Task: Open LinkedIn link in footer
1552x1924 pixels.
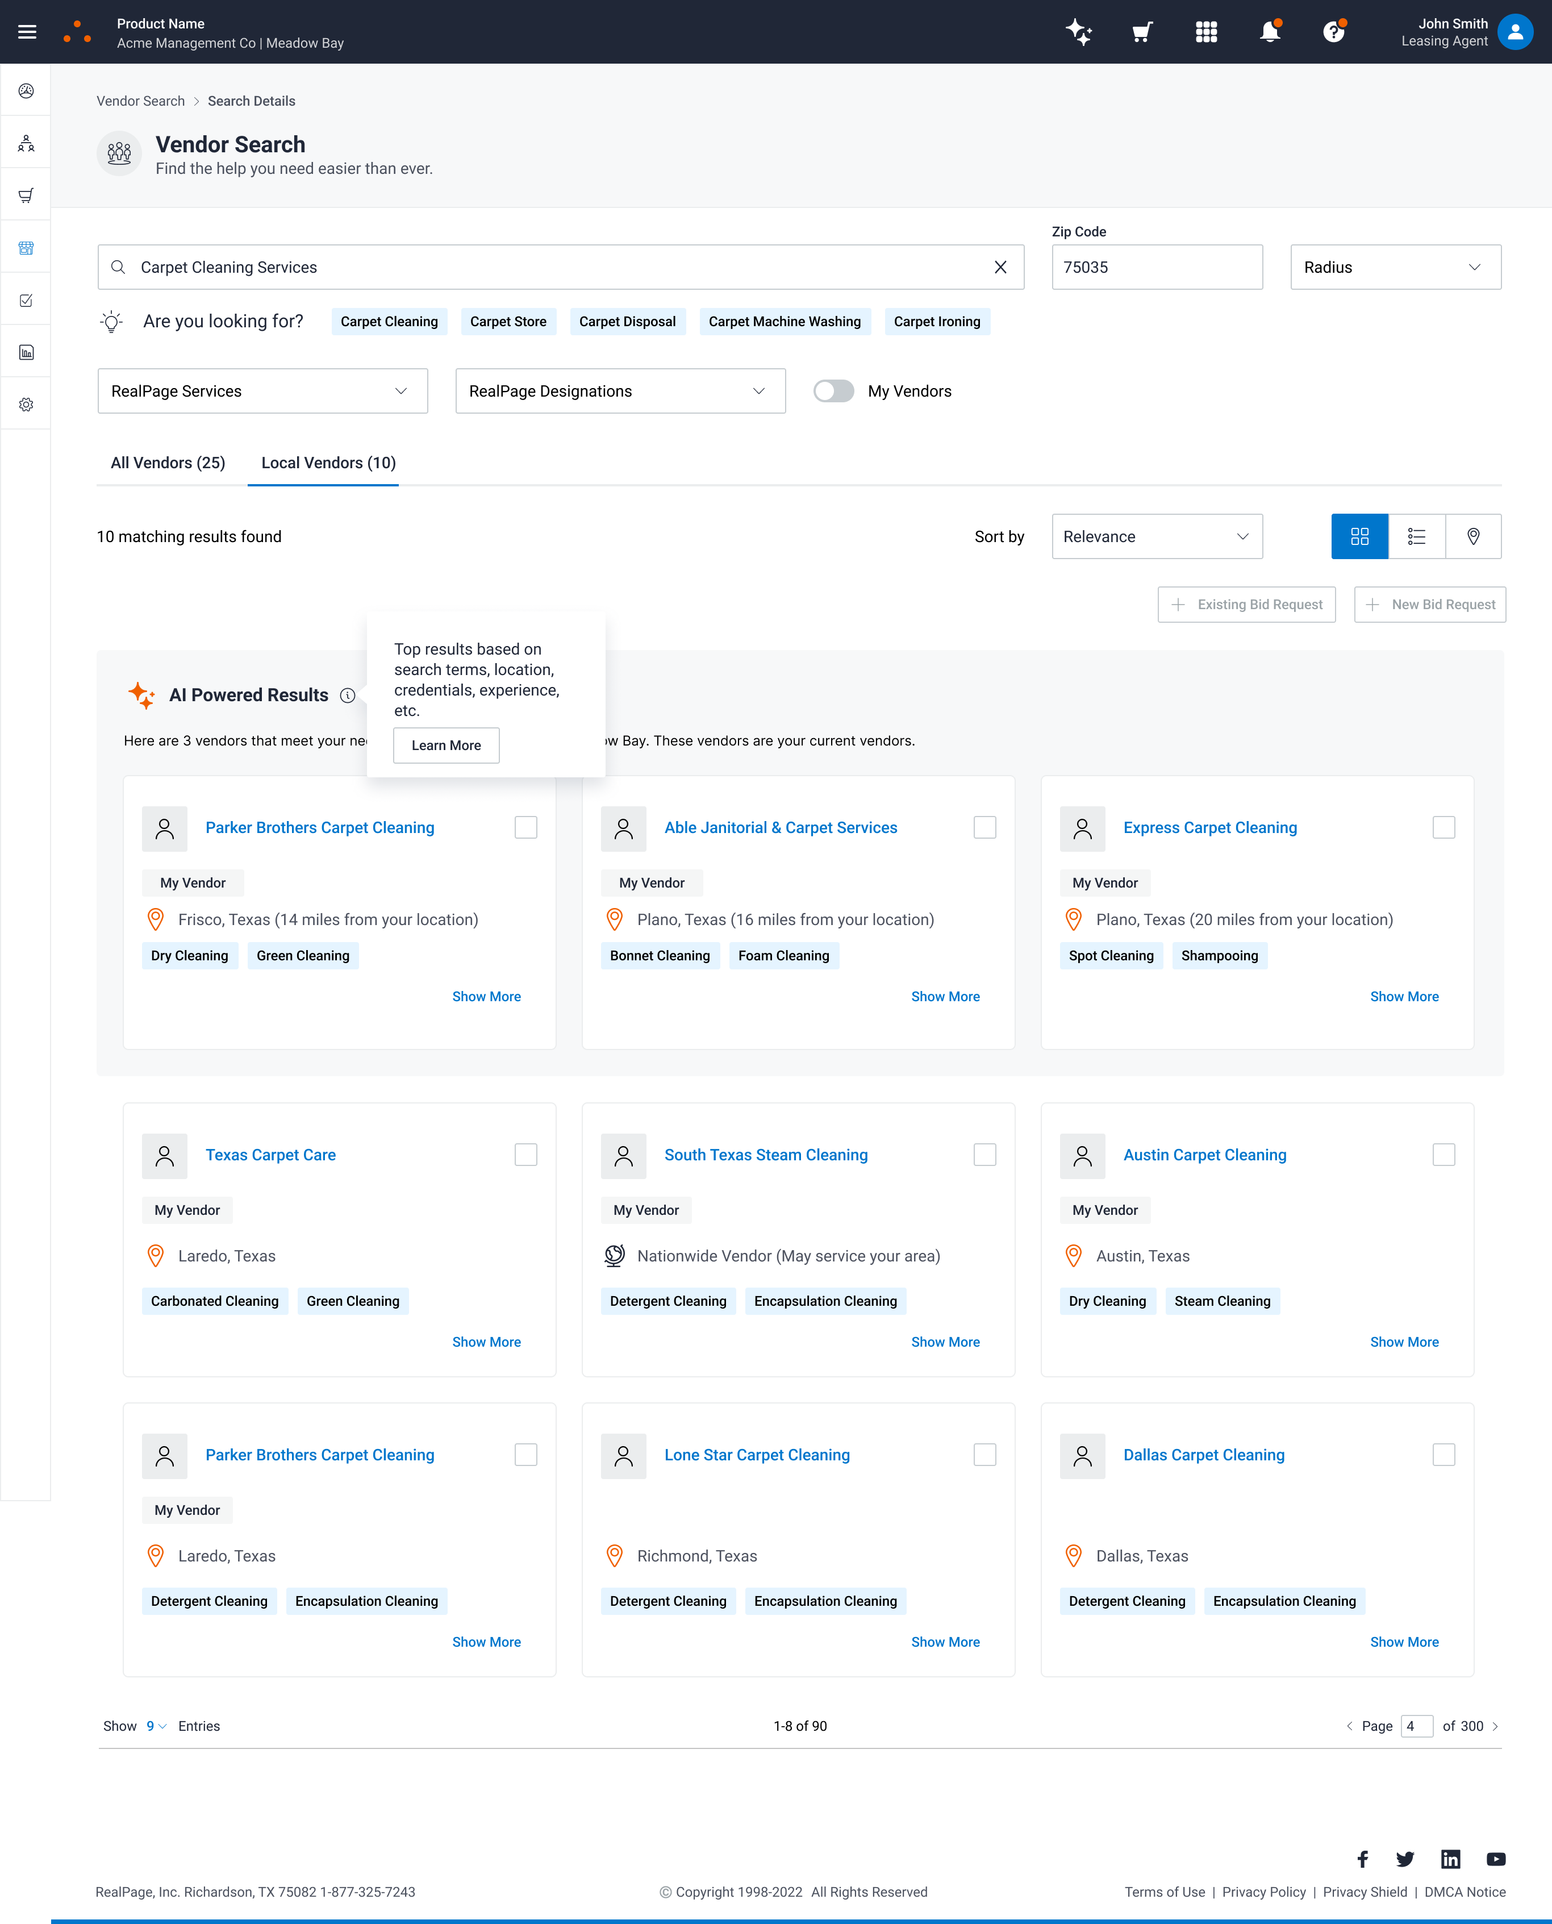Action: point(1450,1860)
